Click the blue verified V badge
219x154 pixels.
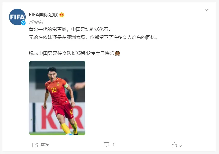point(23,23)
